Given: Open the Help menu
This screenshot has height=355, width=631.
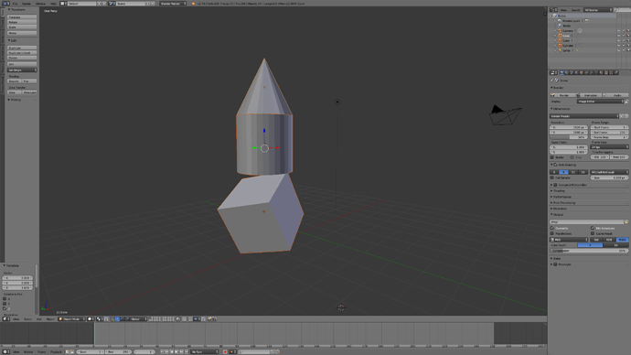Looking at the screenshot, I should tap(53, 4).
